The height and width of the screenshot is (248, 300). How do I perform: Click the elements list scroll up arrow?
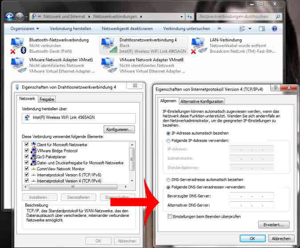click(132, 145)
